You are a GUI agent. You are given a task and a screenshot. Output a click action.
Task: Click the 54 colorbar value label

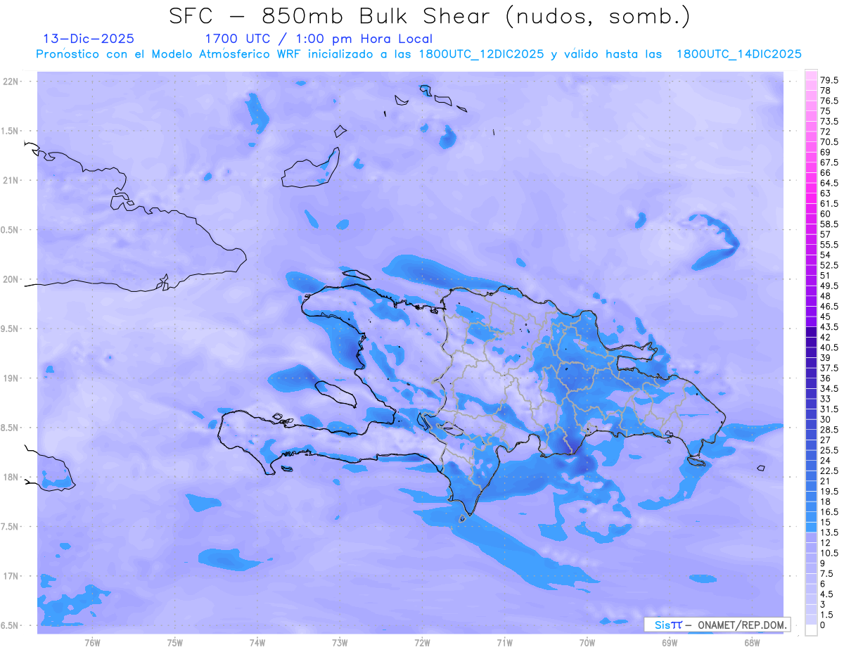pyautogui.click(x=825, y=255)
